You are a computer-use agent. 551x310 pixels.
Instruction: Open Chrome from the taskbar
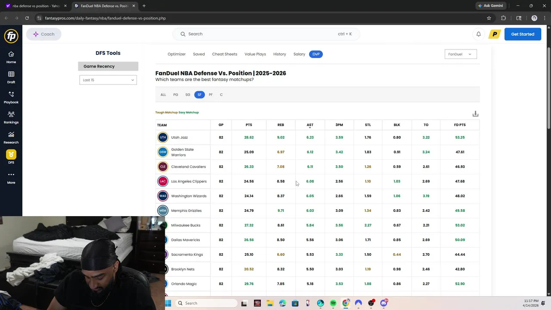point(346,303)
